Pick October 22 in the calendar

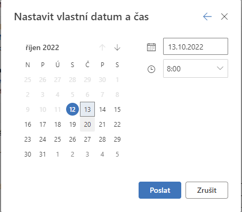pyautogui.click(x=117, y=124)
